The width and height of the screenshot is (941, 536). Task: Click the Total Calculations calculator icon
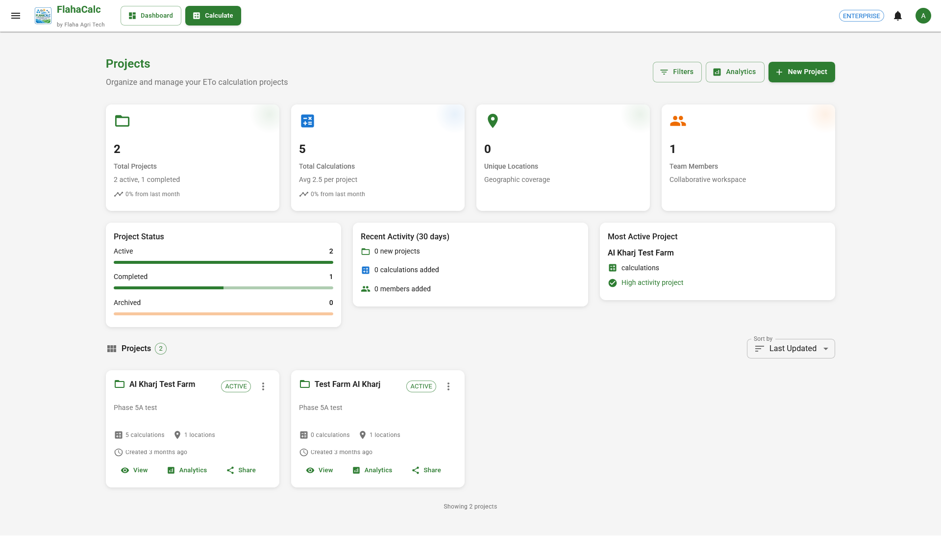coord(307,121)
